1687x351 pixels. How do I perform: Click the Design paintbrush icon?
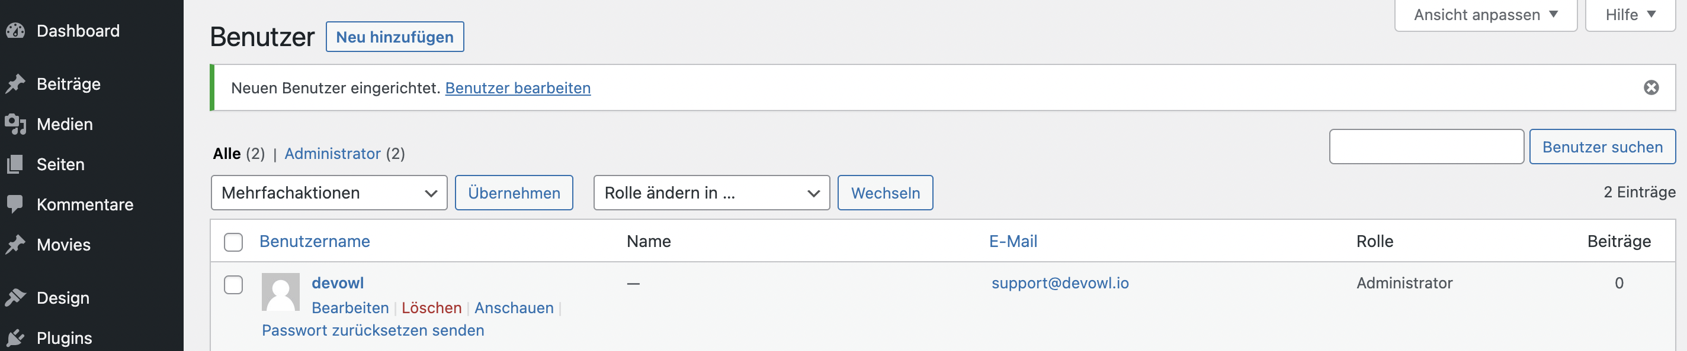point(15,297)
